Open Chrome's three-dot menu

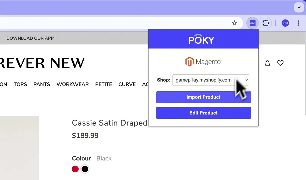pos(298,23)
